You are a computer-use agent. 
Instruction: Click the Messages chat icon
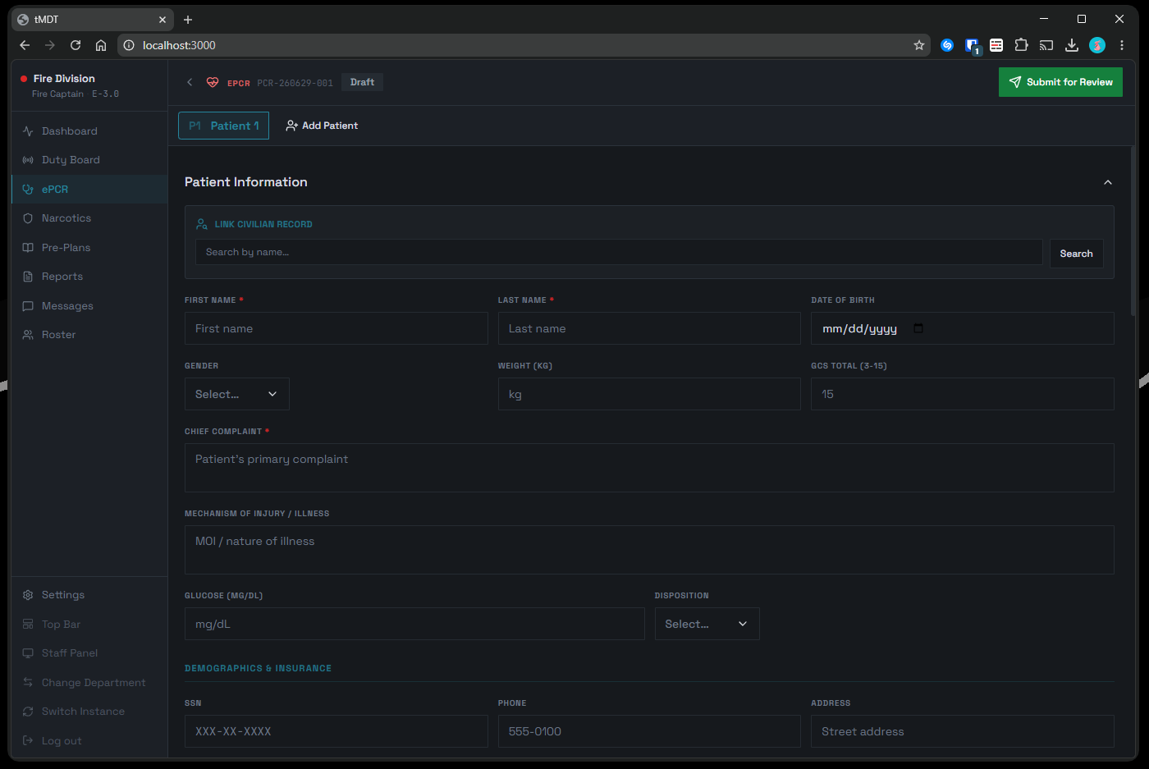point(28,306)
